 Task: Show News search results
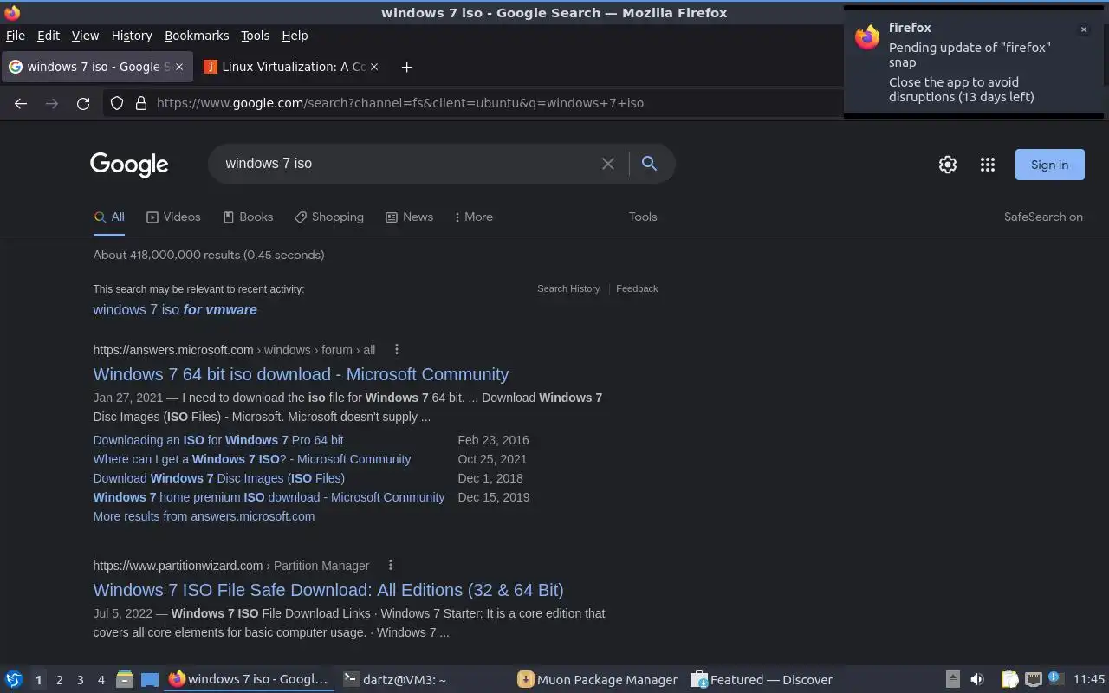pyautogui.click(x=409, y=217)
